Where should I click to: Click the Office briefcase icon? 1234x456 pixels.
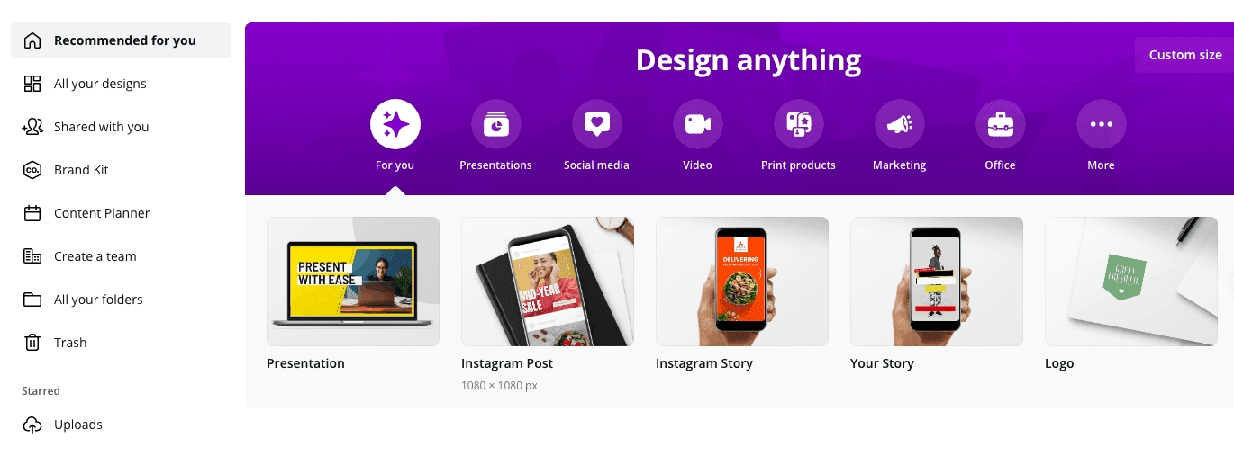tap(1000, 124)
